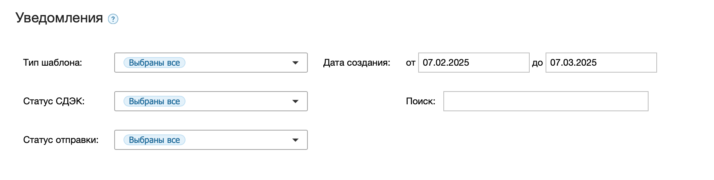
Task: Click the 'до' label between date fields
Action: tap(537, 63)
